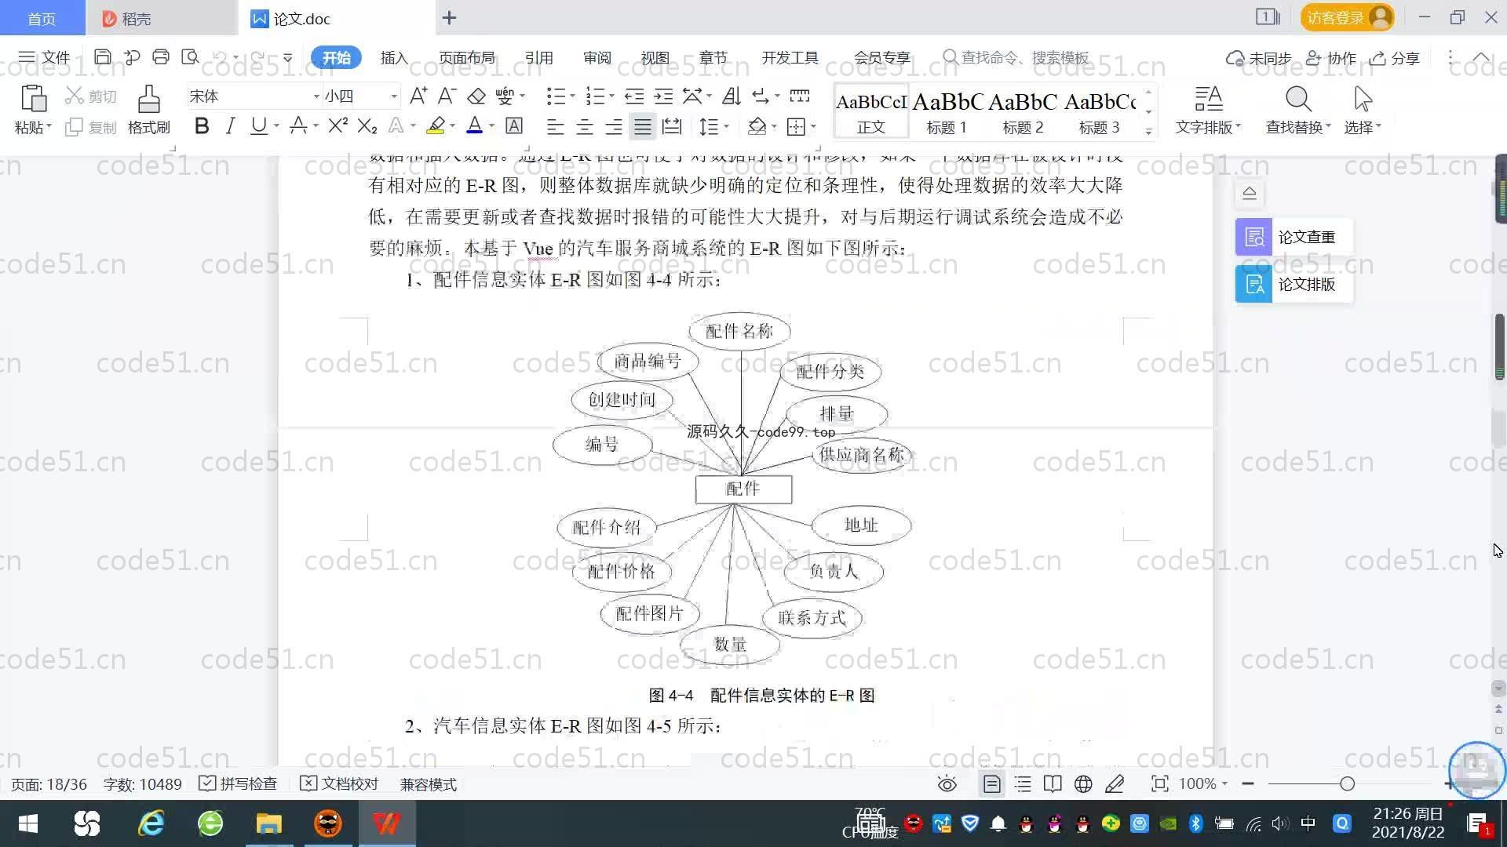
Task: Click the 访客登录 login button
Action: pyautogui.click(x=1347, y=17)
